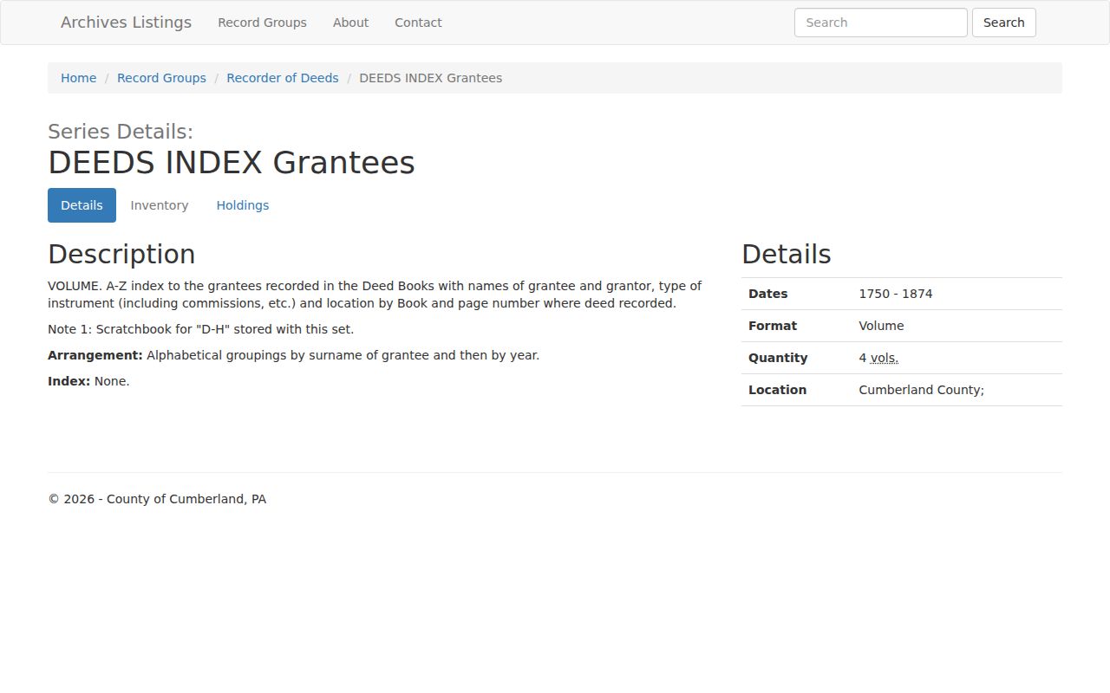
Task: Click the "Details" heading above the table
Action: (x=787, y=254)
